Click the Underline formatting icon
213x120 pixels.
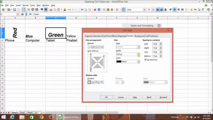165,10
